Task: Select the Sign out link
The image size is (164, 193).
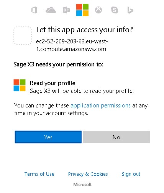Action: click(131, 174)
